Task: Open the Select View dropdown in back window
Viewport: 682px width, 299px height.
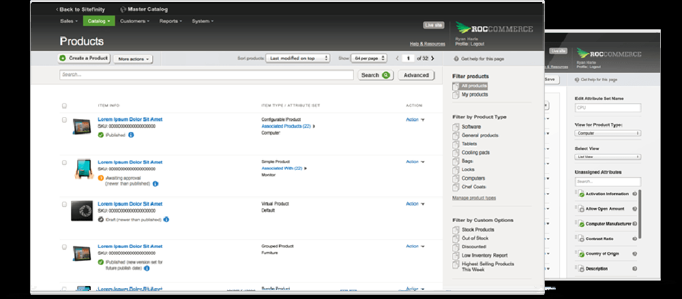Action: (x=608, y=157)
